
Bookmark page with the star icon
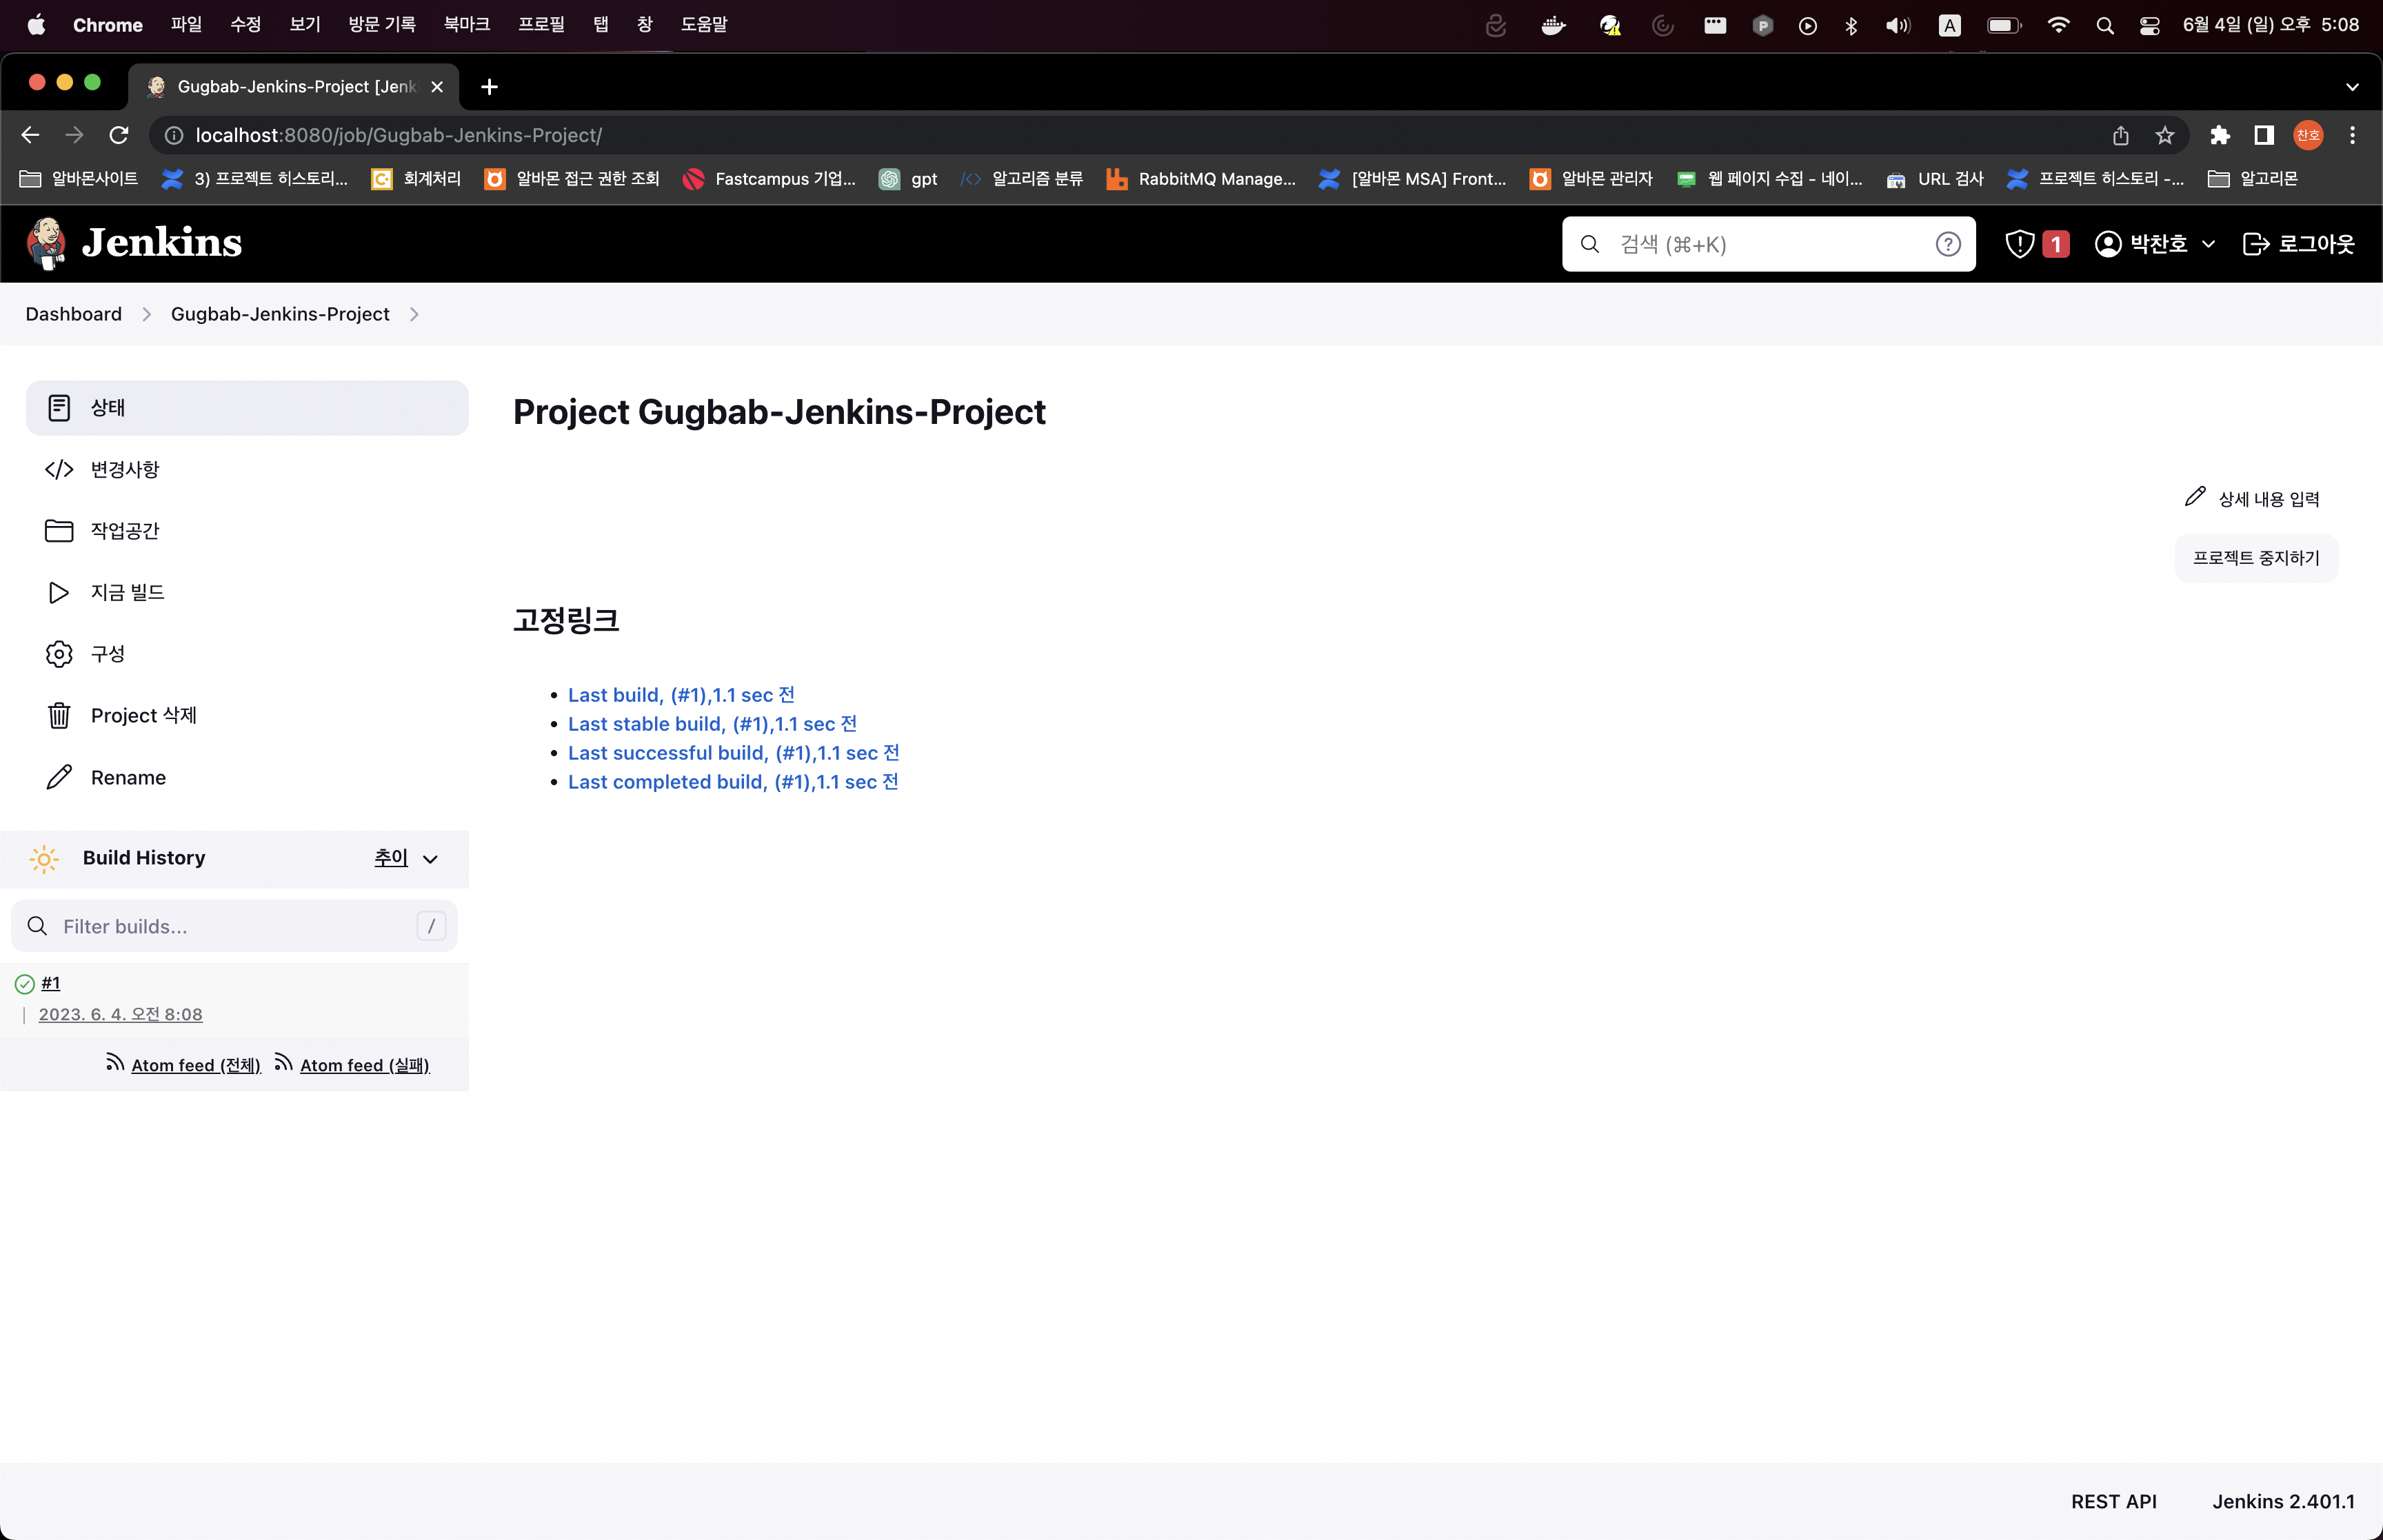[x=2164, y=135]
